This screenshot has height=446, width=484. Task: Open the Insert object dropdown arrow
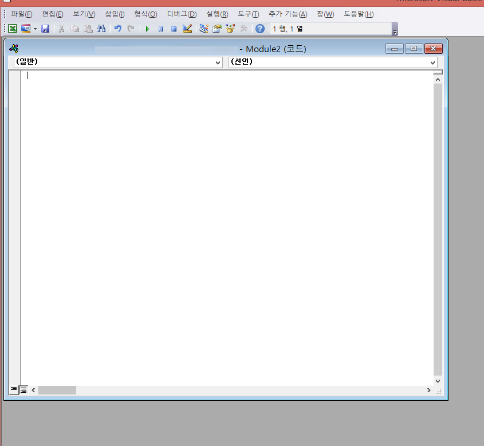[35, 29]
